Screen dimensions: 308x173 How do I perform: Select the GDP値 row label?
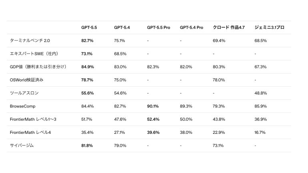point(39,67)
